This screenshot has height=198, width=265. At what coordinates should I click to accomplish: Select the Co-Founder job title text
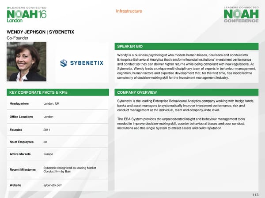(x=17, y=38)
